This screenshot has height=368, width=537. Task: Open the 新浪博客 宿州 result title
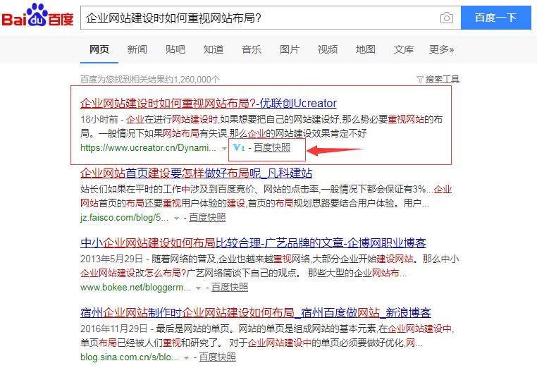coord(256,313)
